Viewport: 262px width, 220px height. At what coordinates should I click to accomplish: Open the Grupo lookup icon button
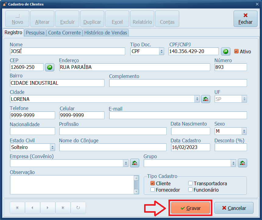click(x=243, y=163)
